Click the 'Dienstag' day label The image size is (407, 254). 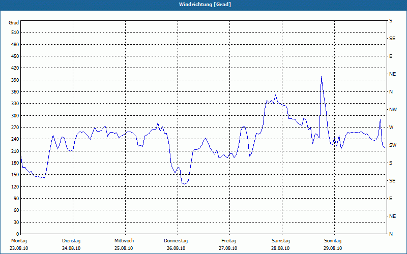(71, 241)
